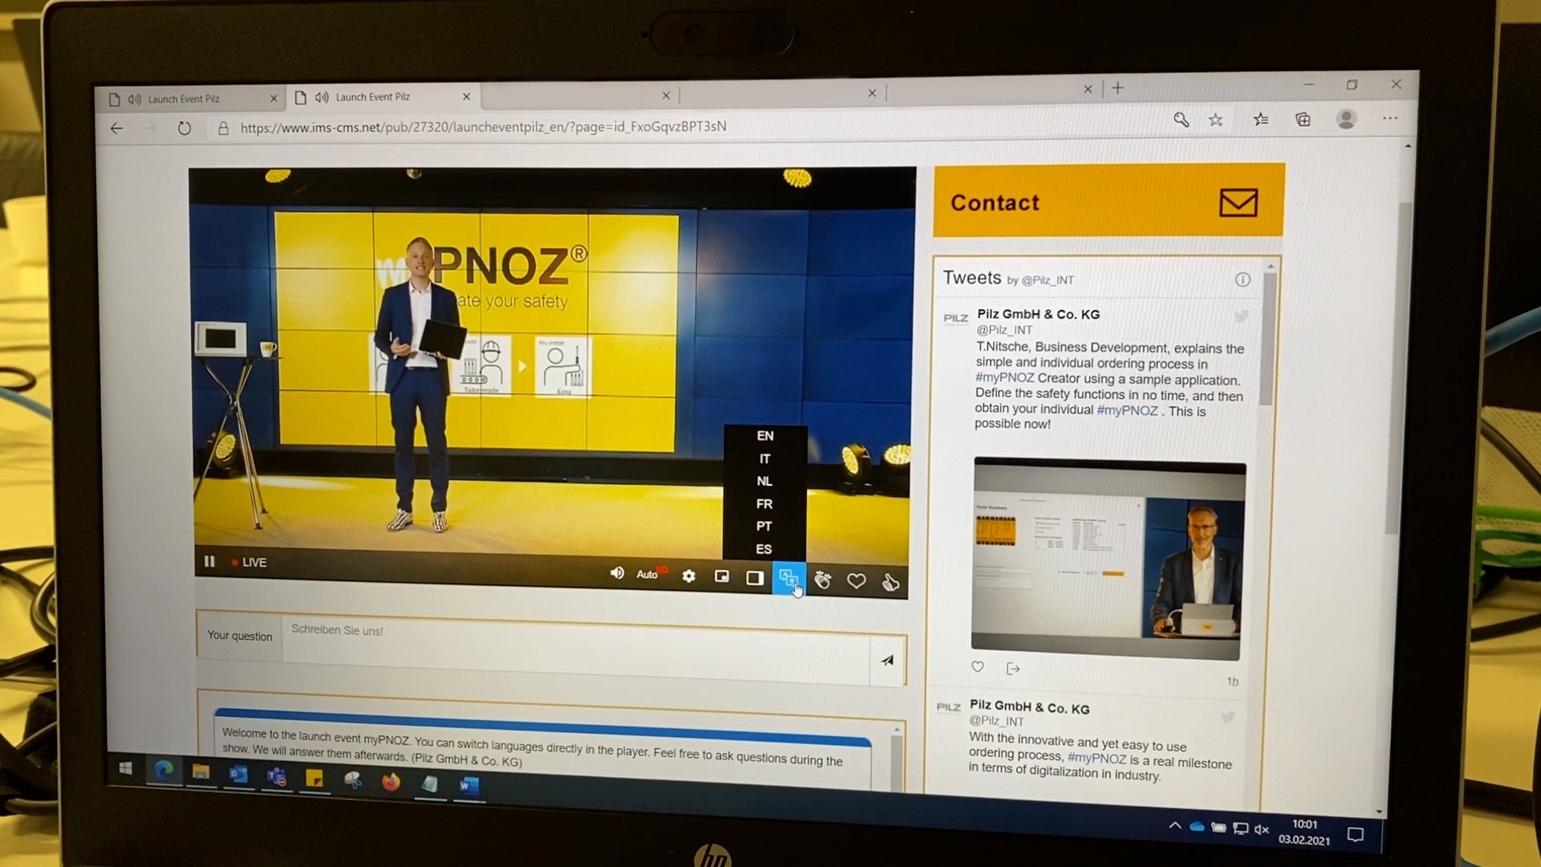The width and height of the screenshot is (1541, 867).
Task: Select IT audio language
Action: pos(765,458)
